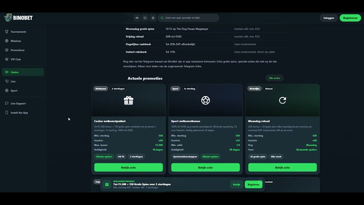364x205 pixels.
Task: Click Registreer in the Welkomstbonus banner
Action: pyautogui.click(x=253, y=184)
